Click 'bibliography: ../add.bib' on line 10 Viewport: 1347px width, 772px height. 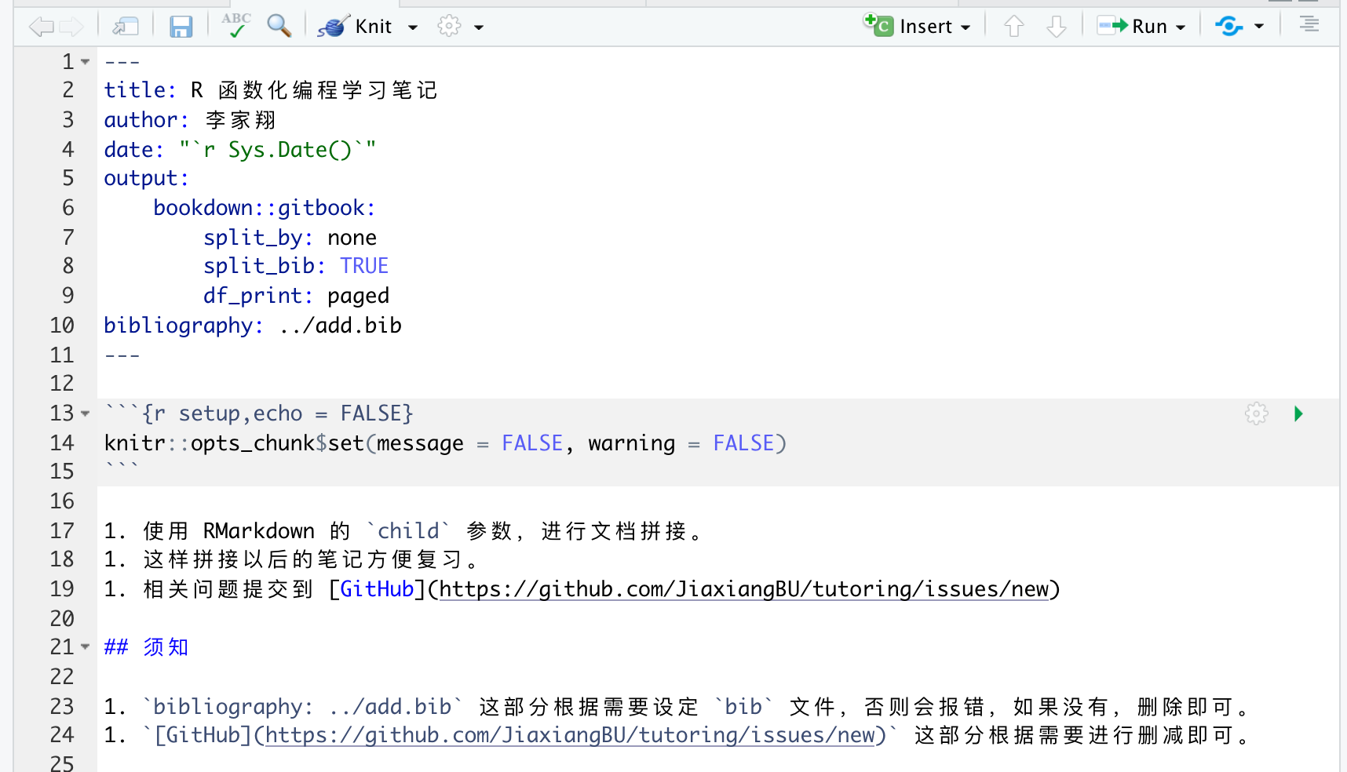253,326
